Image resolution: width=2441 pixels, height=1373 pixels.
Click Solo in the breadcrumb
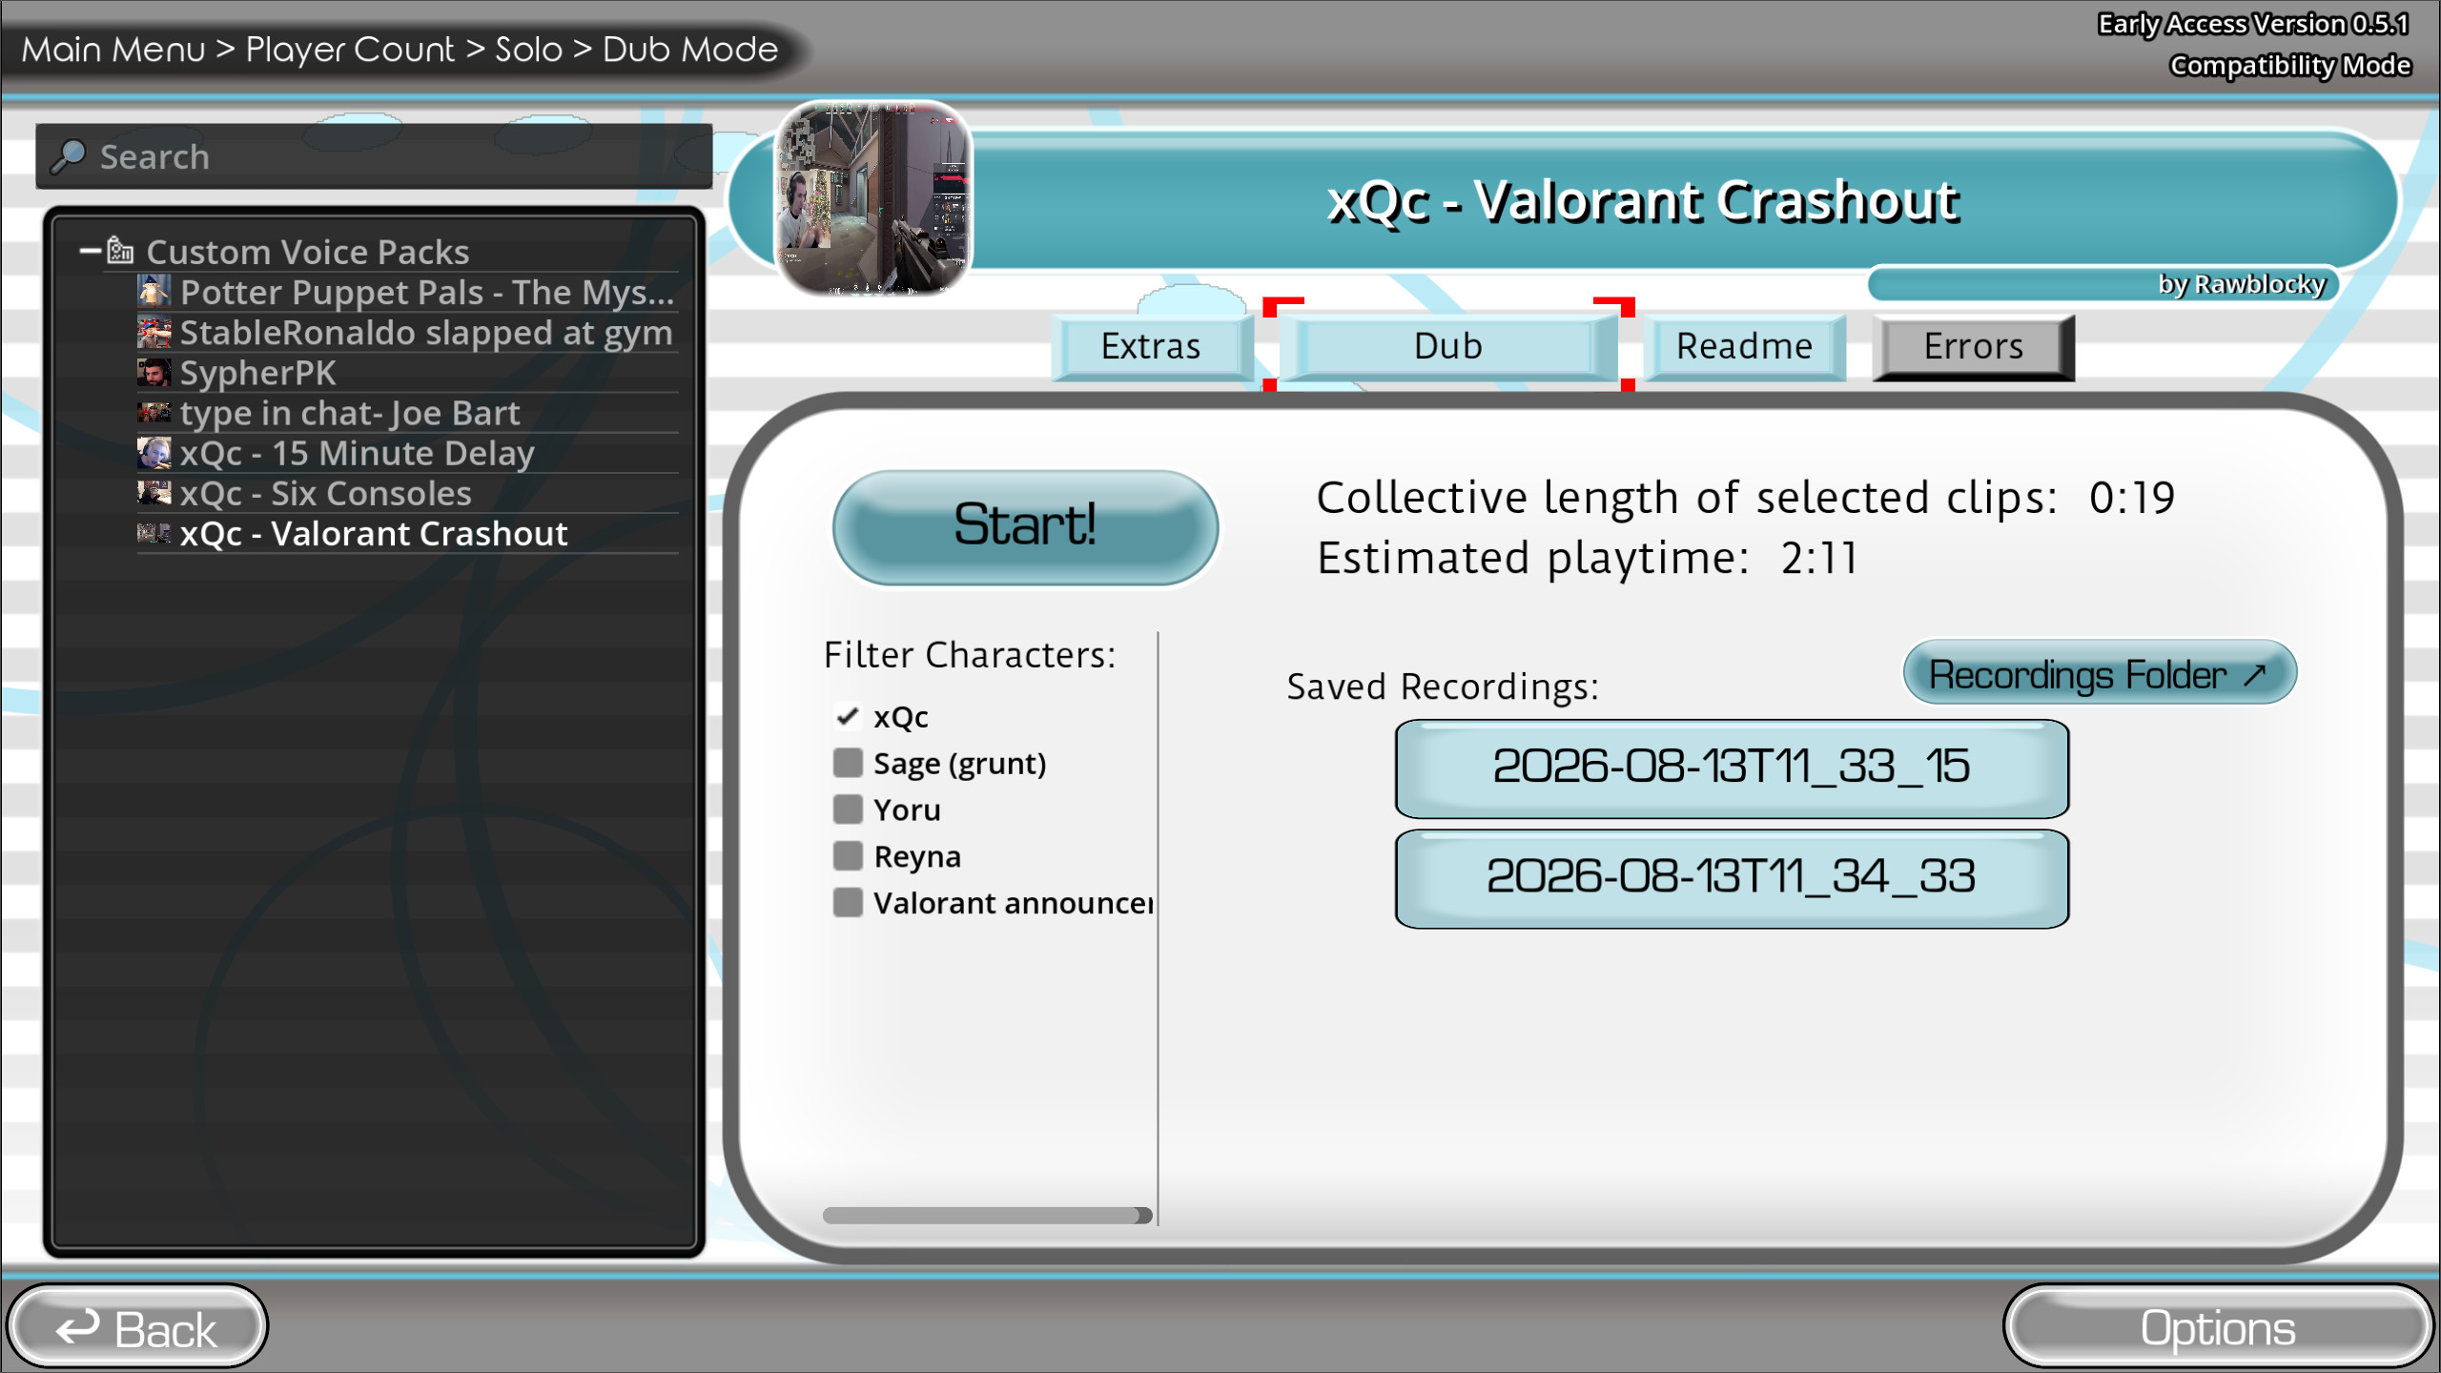tap(528, 49)
